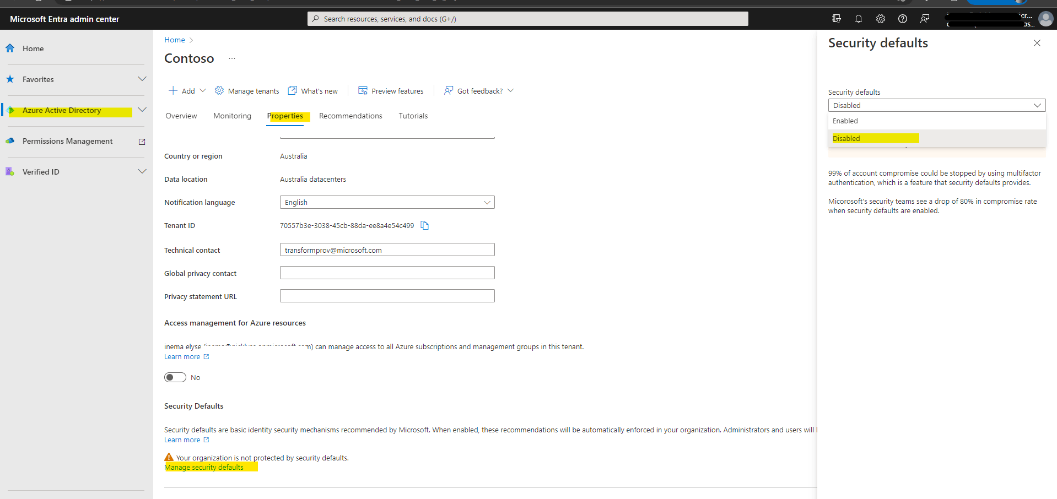Switch to the Recommendations tab

coord(350,116)
